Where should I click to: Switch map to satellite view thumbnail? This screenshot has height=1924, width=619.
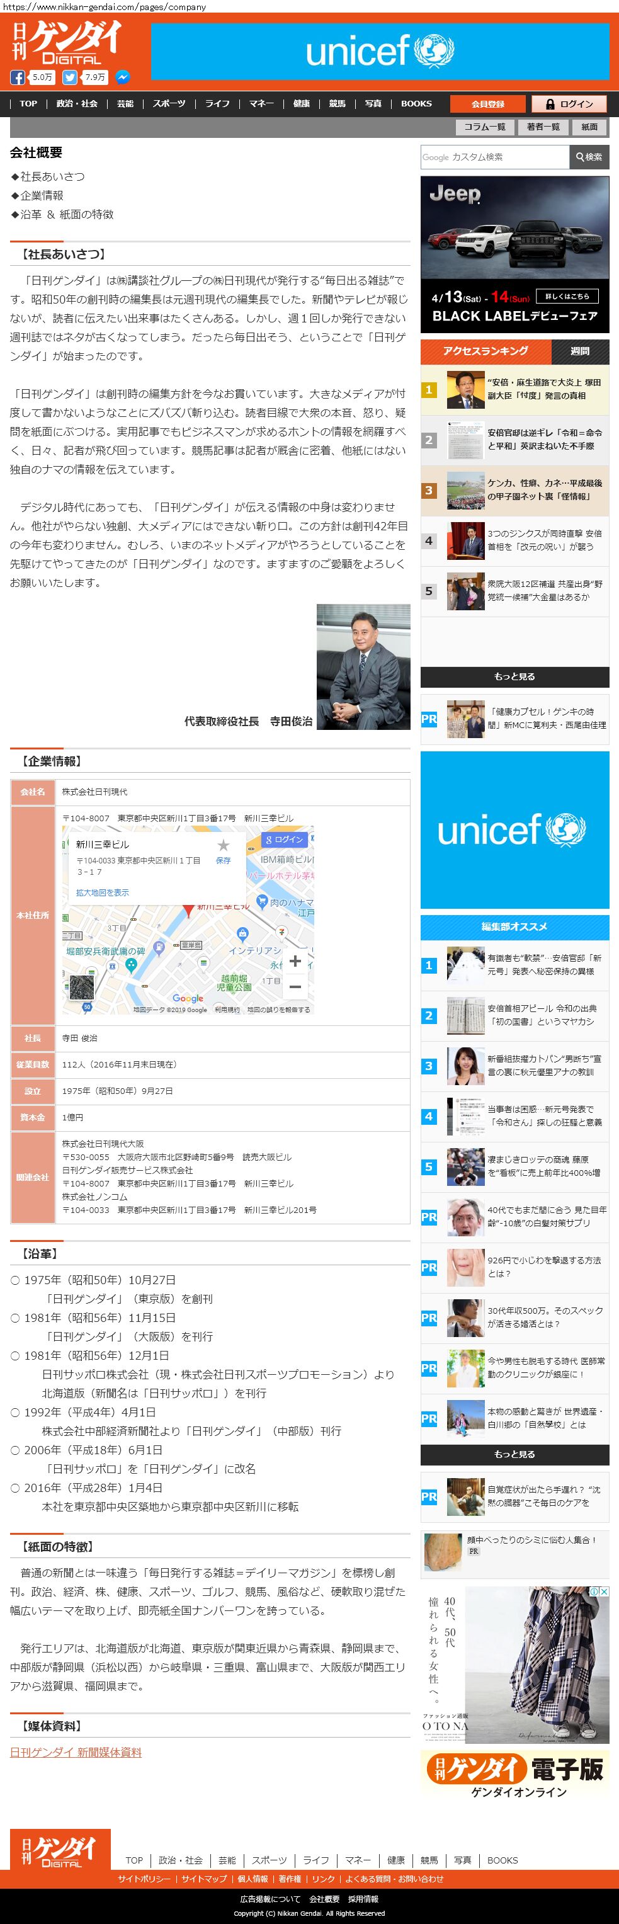pyautogui.click(x=81, y=987)
